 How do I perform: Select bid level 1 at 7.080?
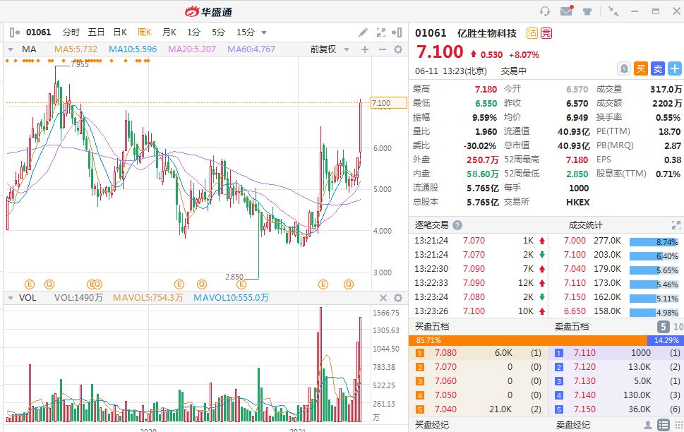[x=479, y=352]
